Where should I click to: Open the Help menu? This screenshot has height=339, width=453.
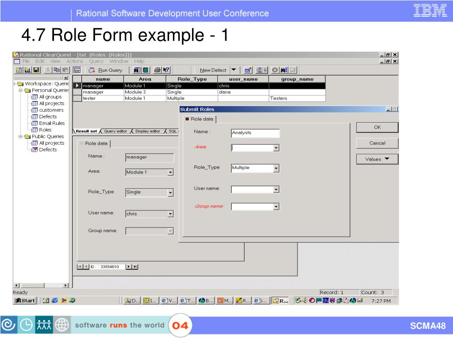tap(139, 61)
